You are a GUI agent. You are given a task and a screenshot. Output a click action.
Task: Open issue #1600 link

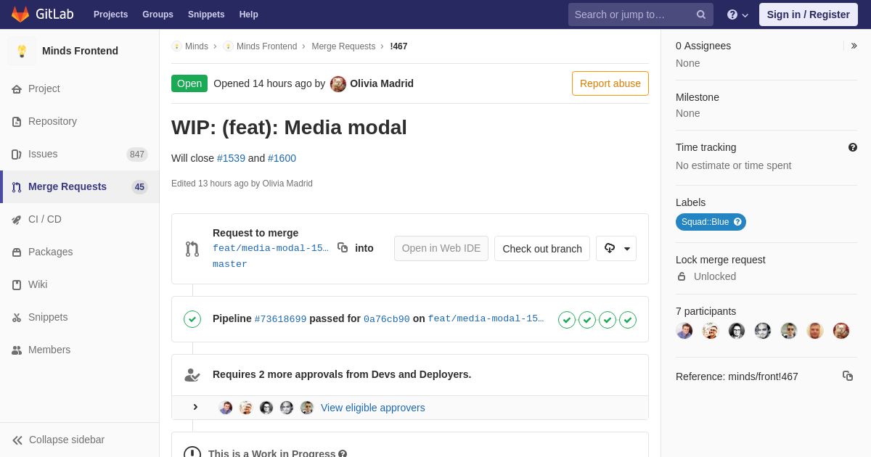[282, 158]
